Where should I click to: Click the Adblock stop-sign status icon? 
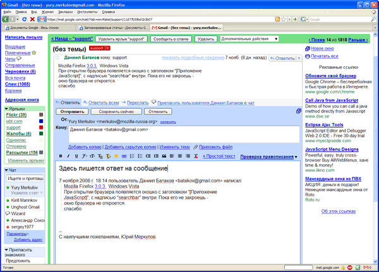tap(350, 268)
